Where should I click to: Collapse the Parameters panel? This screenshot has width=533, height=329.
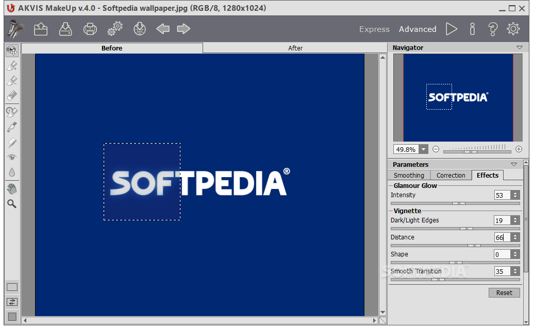[x=514, y=164]
